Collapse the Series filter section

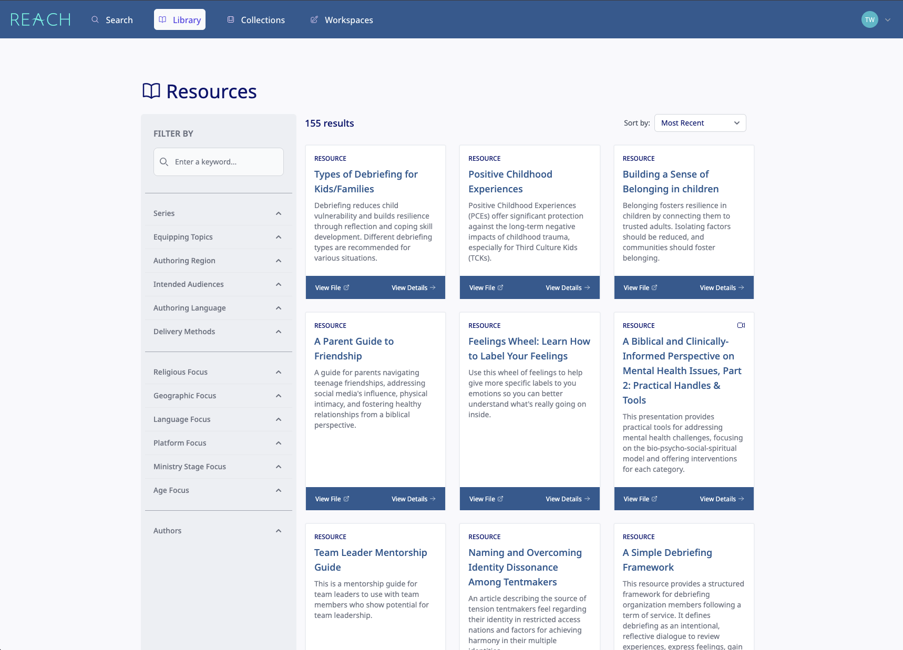pyautogui.click(x=278, y=213)
